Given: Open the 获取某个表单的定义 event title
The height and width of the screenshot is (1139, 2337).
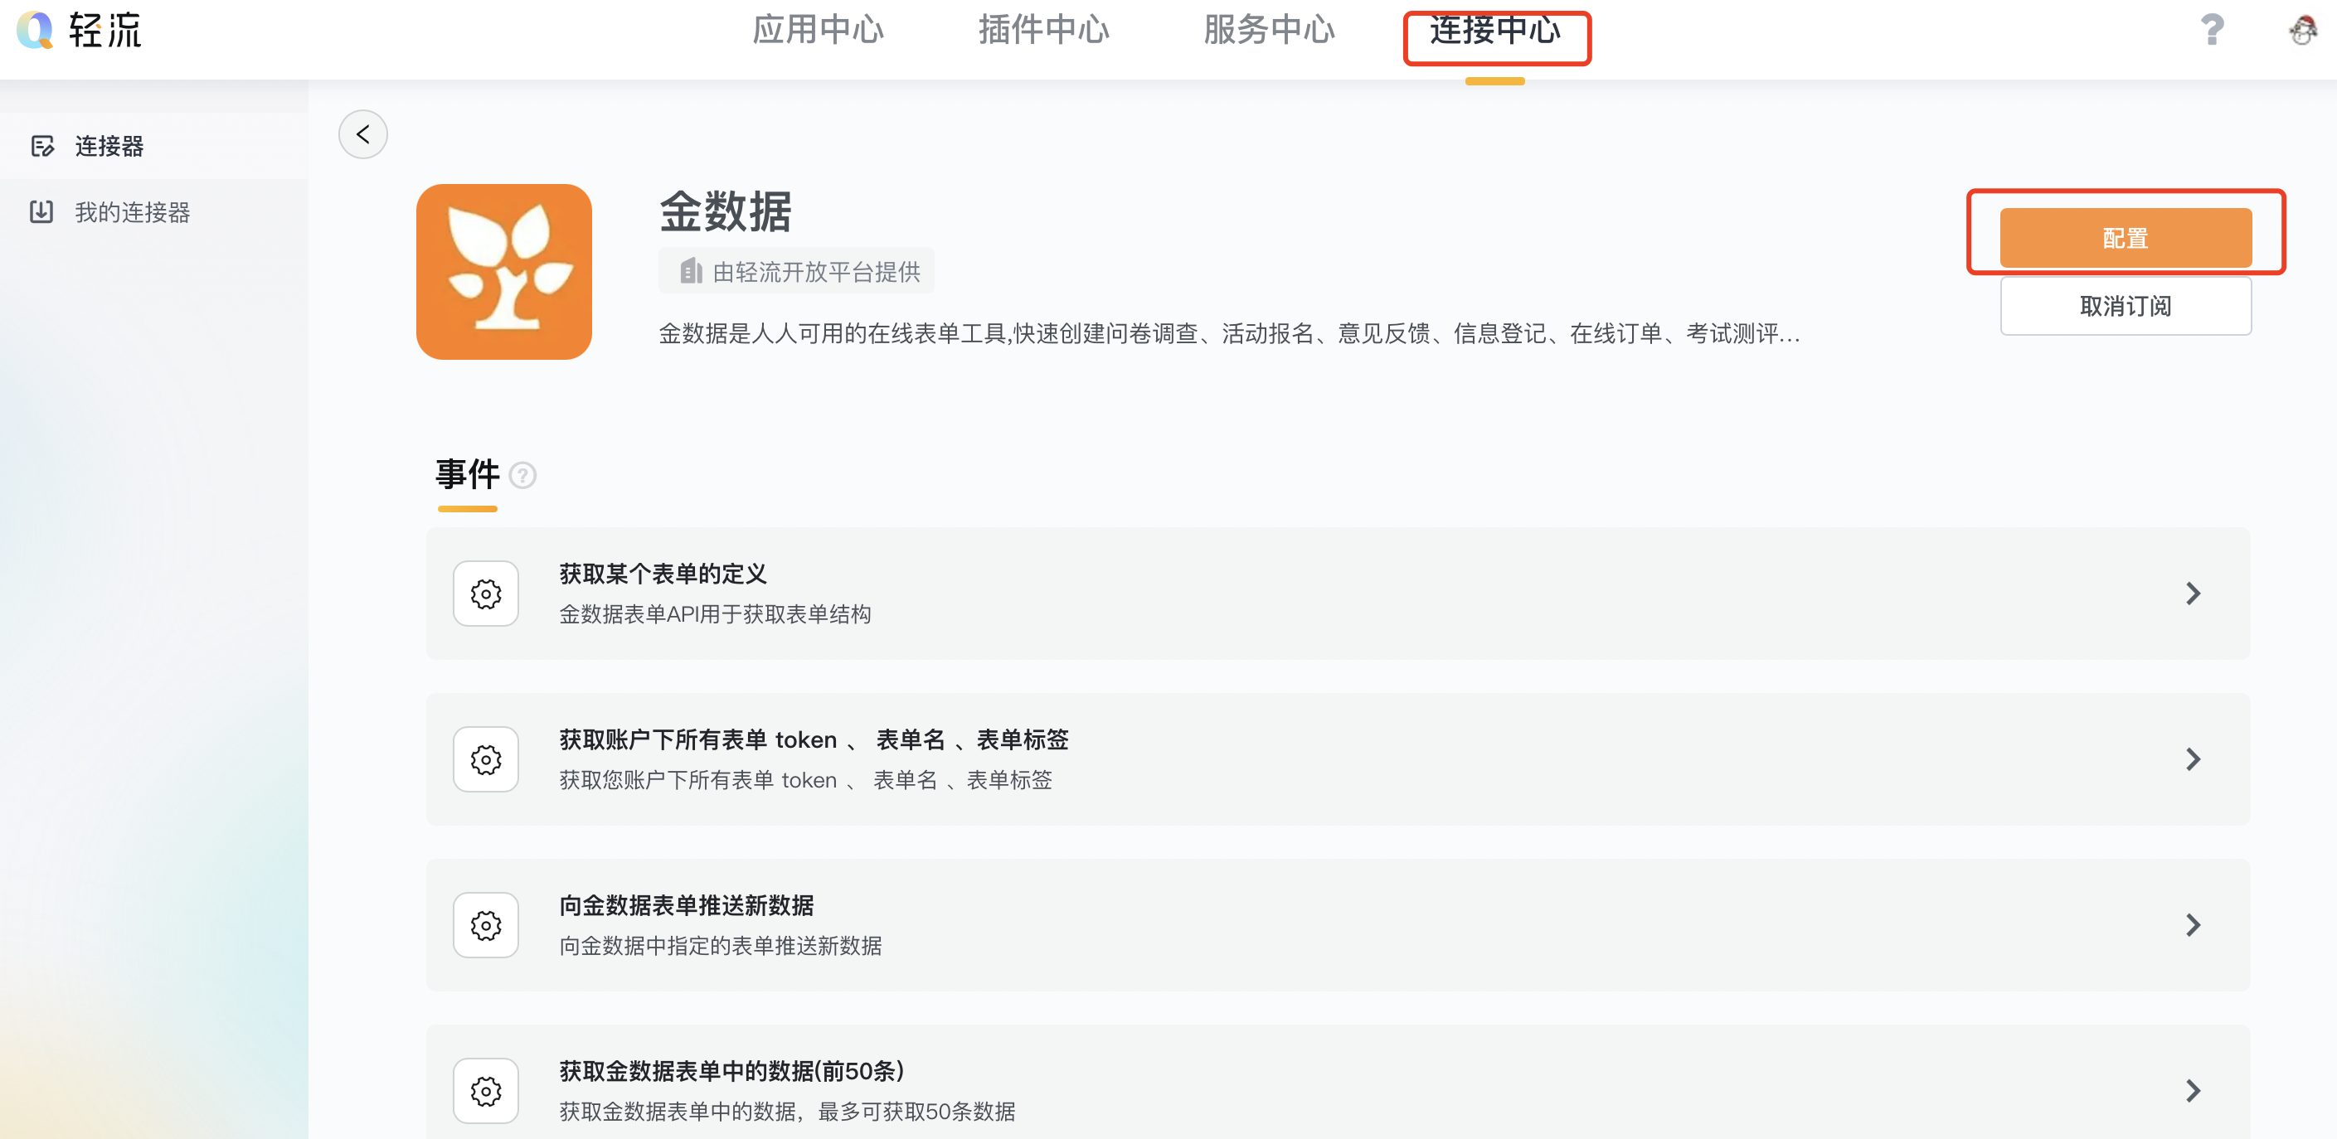Looking at the screenshot, I should (x=663, y=574).
